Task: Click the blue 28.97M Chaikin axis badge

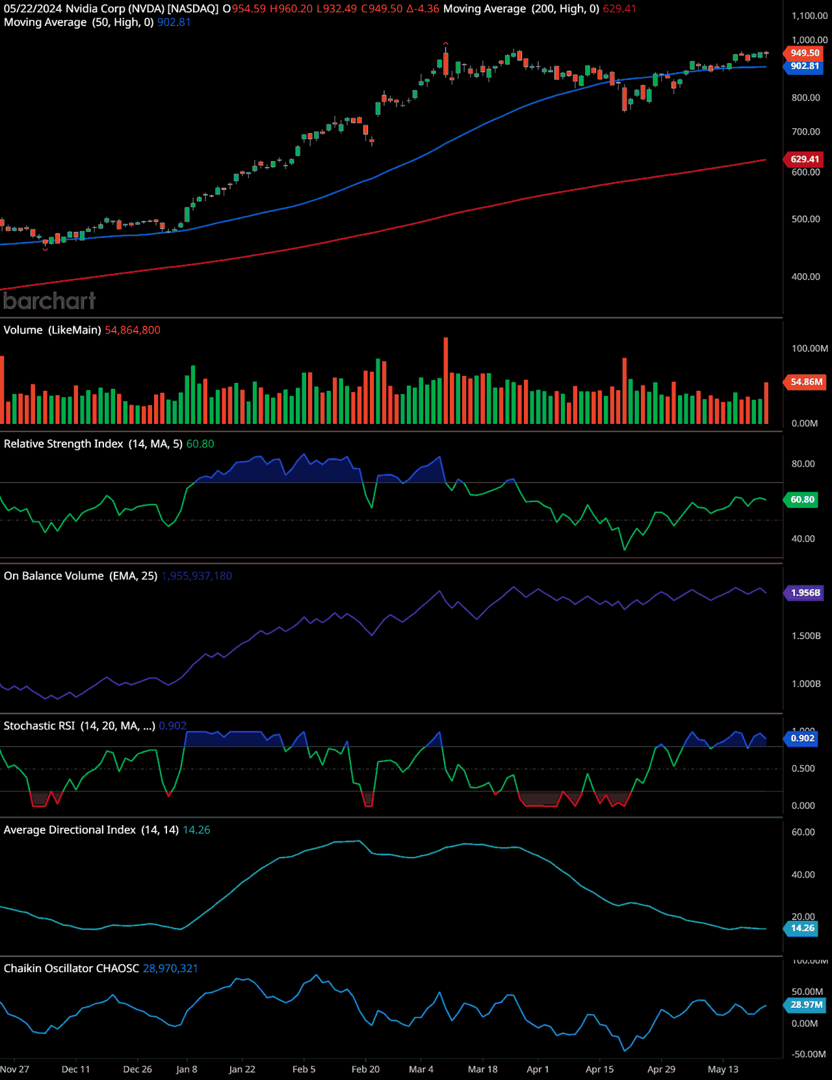Action: coord(806,1005)
